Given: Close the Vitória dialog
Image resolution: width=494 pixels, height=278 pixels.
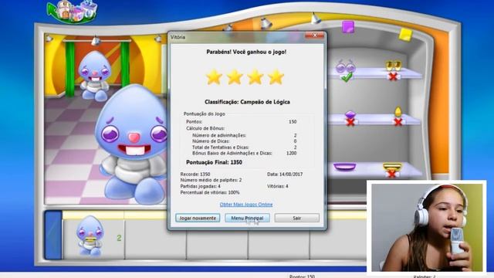Looking at the screenshot, I should 314,36.
